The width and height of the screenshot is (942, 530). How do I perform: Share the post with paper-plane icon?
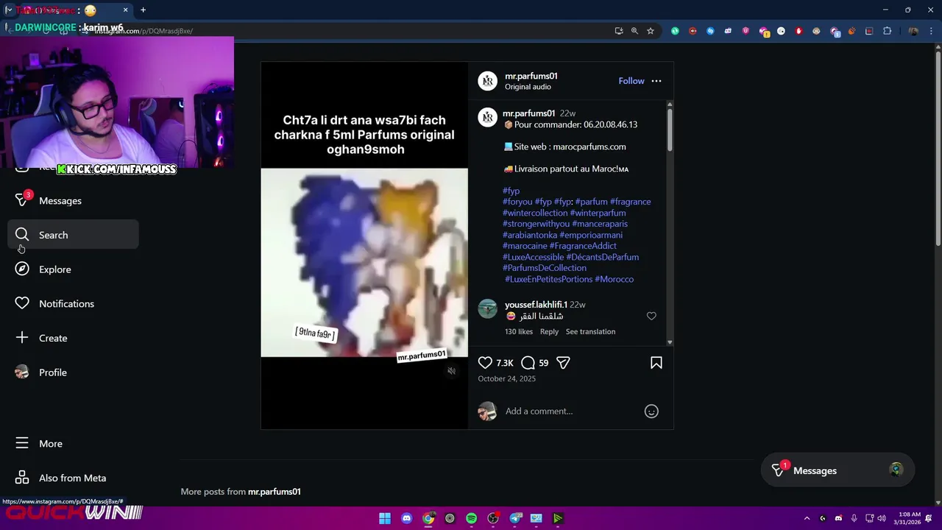coord(563,362)
